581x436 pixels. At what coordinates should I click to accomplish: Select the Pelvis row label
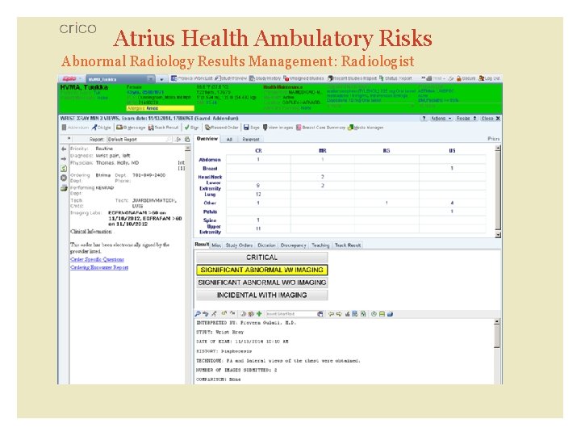click(x=210, y=212)
